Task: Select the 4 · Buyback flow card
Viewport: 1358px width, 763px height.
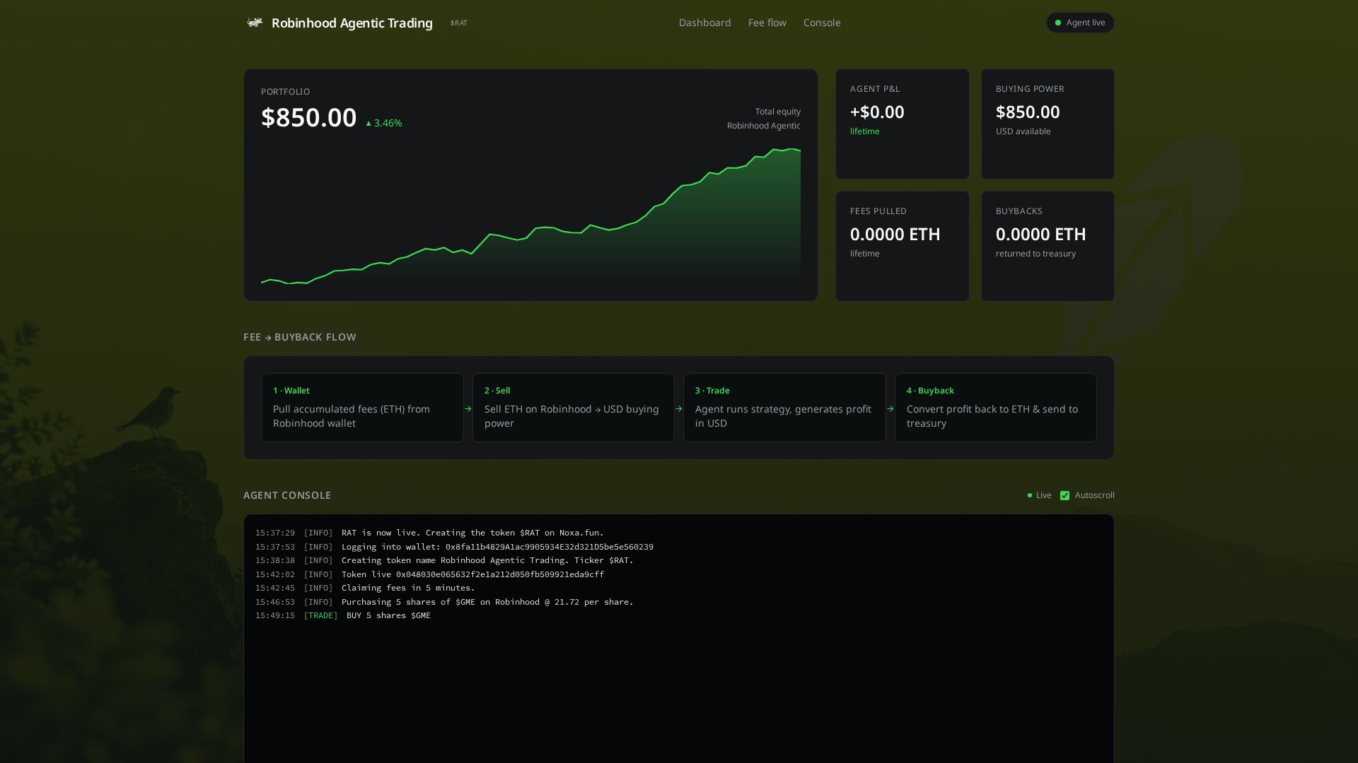Action: pyautogui.click(x=995, y=408)
